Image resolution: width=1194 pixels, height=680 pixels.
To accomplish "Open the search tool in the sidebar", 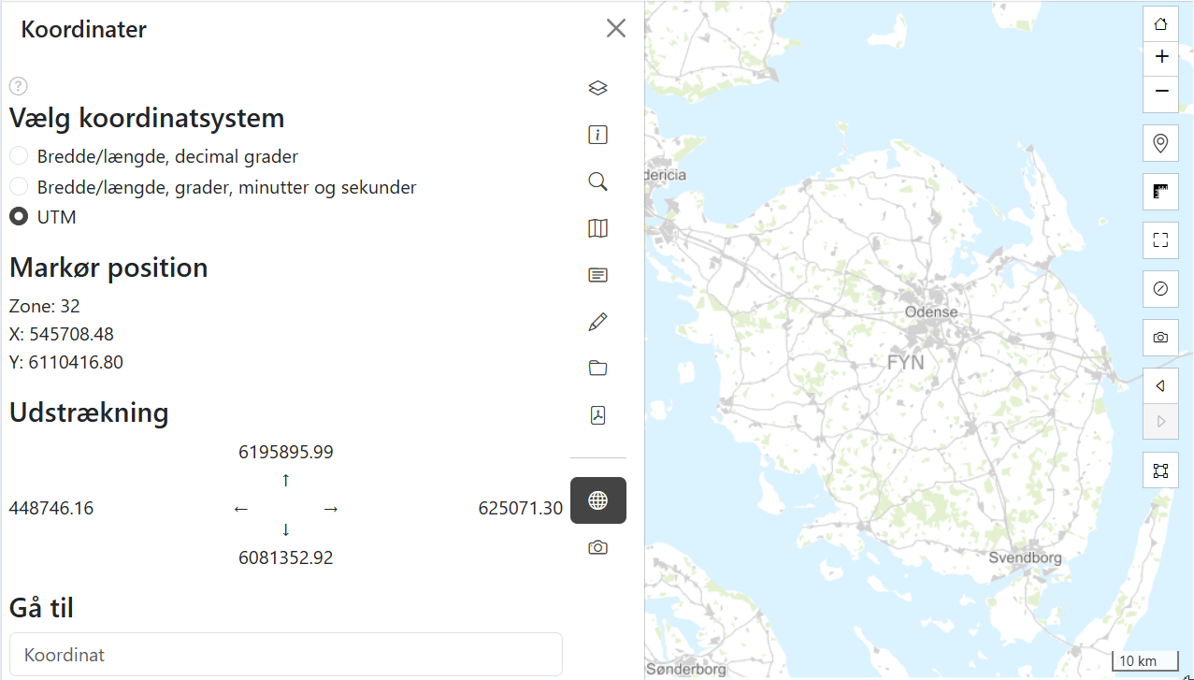I will tap(598, 181).
